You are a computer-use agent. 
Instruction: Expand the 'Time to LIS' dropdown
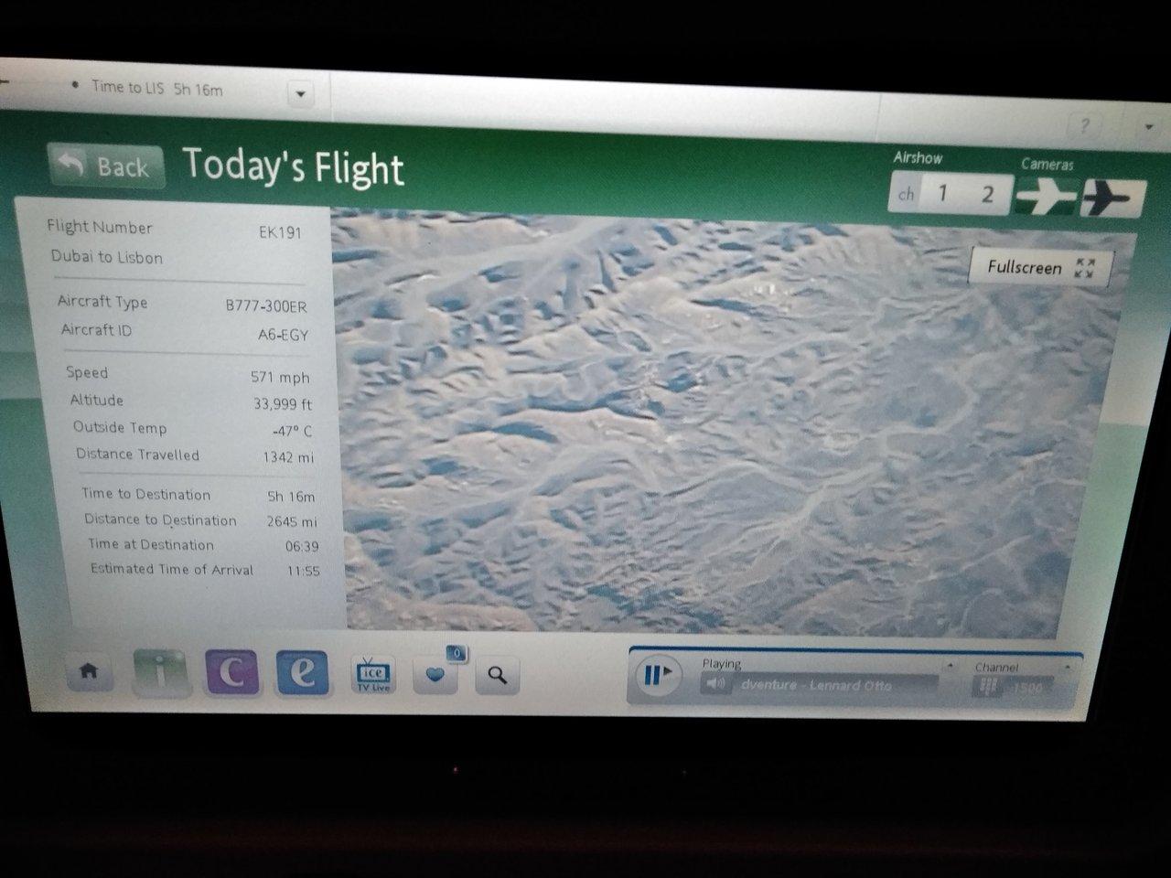pos(300,94)
